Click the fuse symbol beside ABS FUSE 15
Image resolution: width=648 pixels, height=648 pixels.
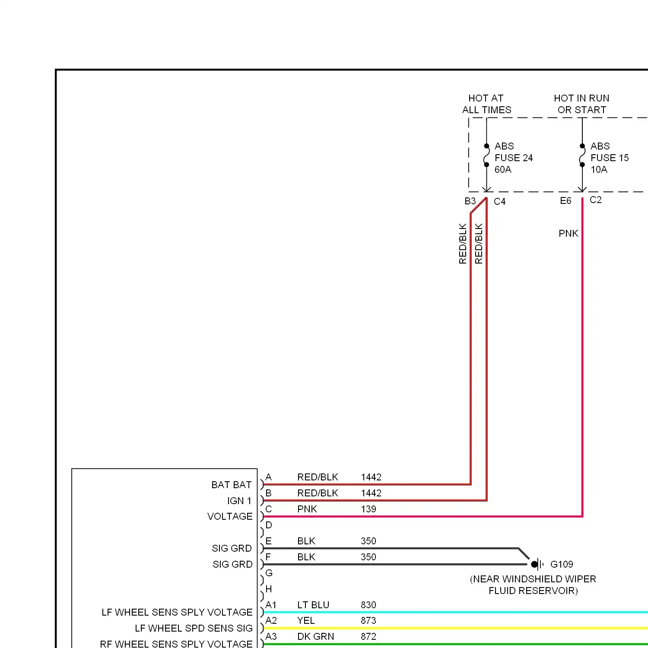click(x=582, y=155)
